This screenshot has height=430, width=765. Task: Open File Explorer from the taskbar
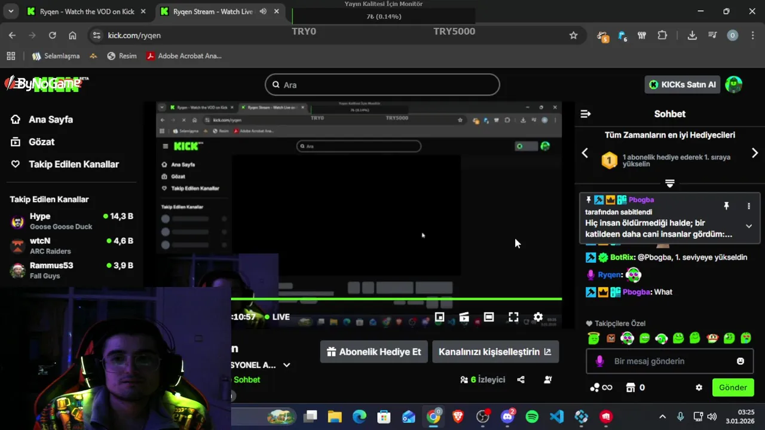click(335, 416)
